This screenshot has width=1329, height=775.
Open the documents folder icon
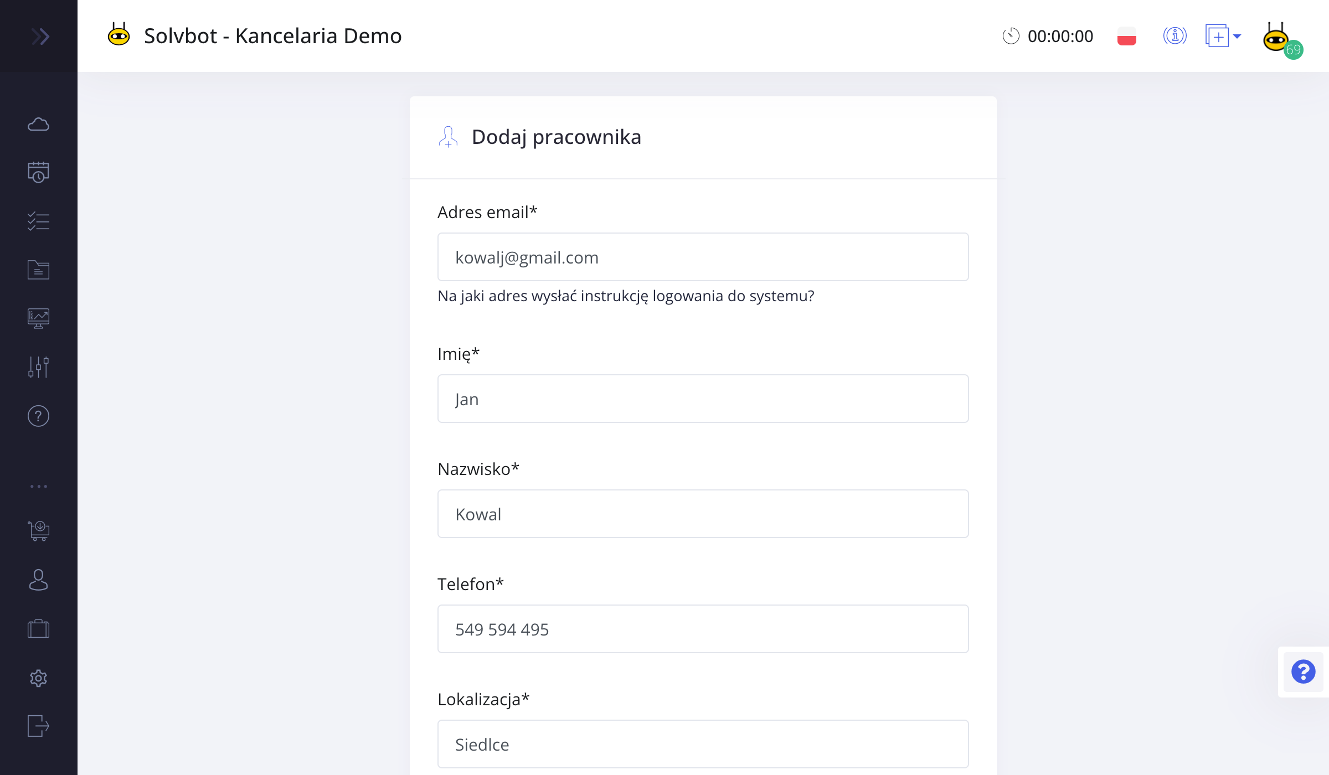coord(38,270)
